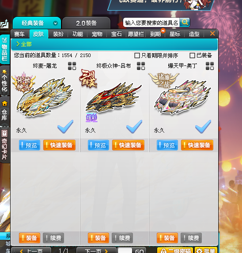Go to next page with 下一页

96,250
